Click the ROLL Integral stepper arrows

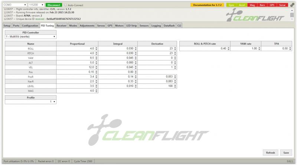coord(136,49)
